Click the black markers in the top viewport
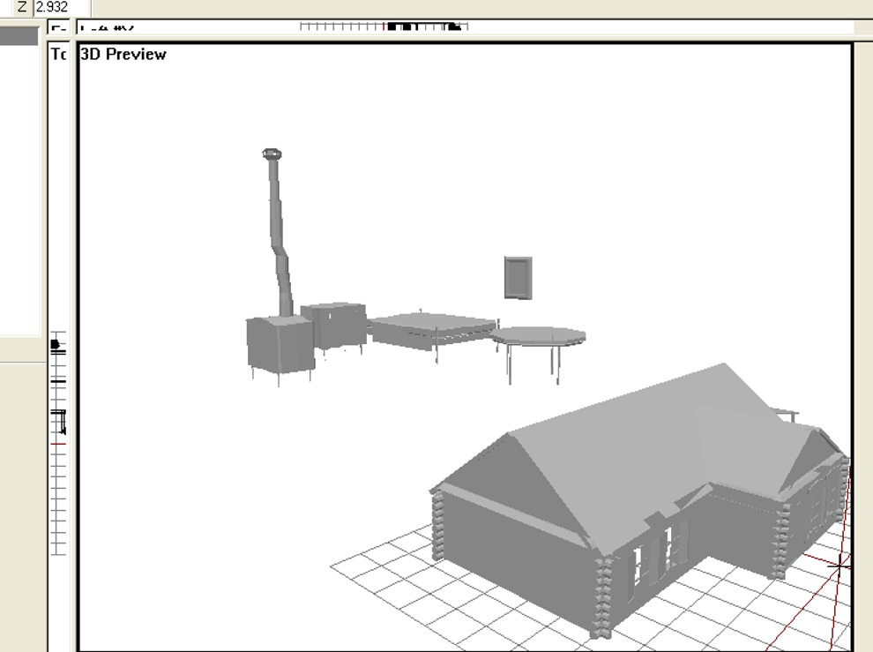Viewport: 873px width, 652px height. pos(403,27)
